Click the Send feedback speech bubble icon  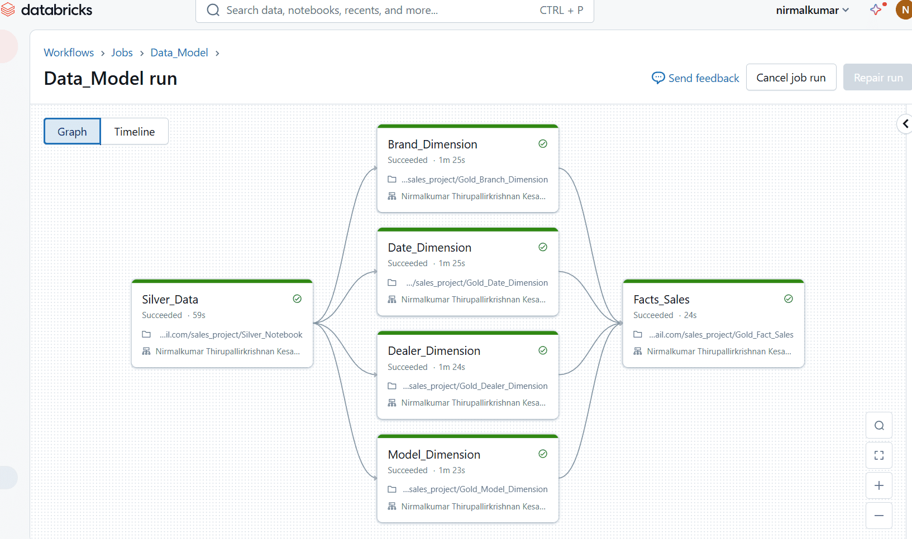click(x=658, y=78)
